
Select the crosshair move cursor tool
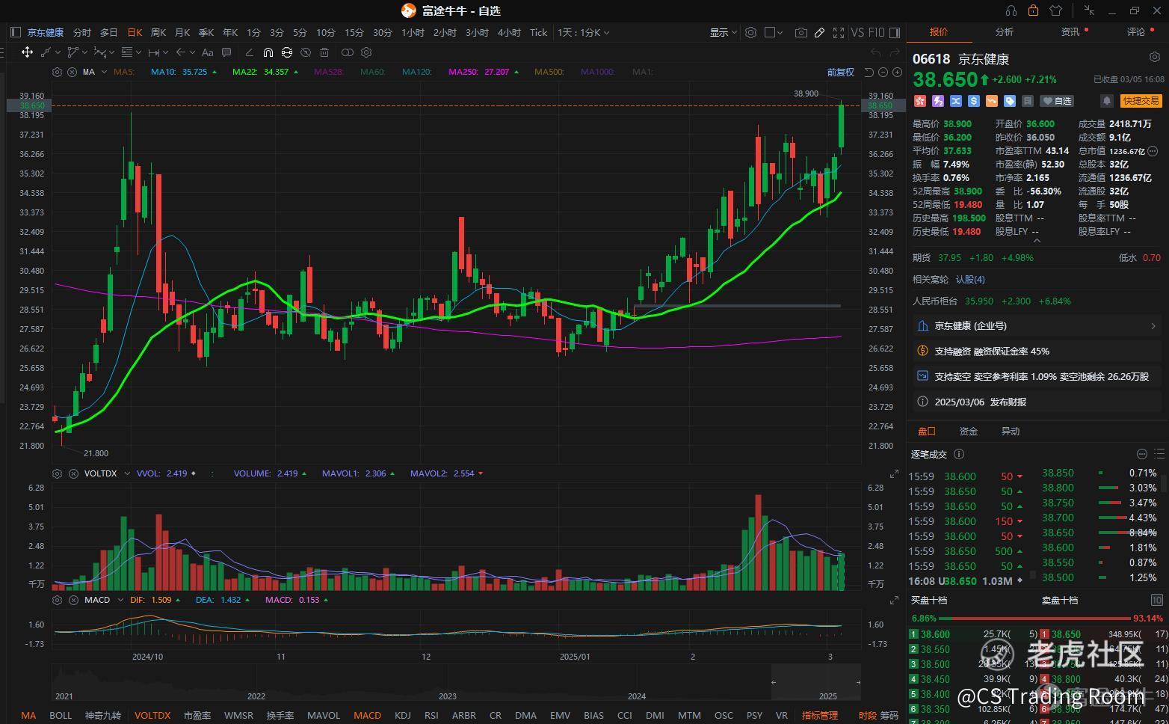tap(27, 52)
